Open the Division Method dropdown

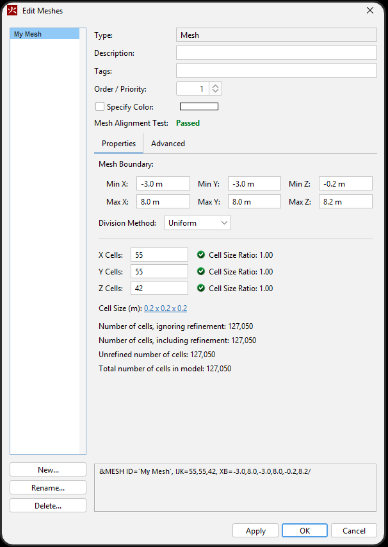(x=197, y=223)
